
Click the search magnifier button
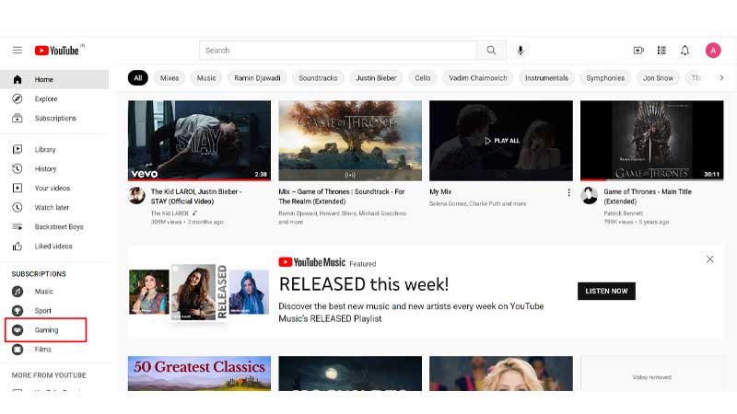491,51
